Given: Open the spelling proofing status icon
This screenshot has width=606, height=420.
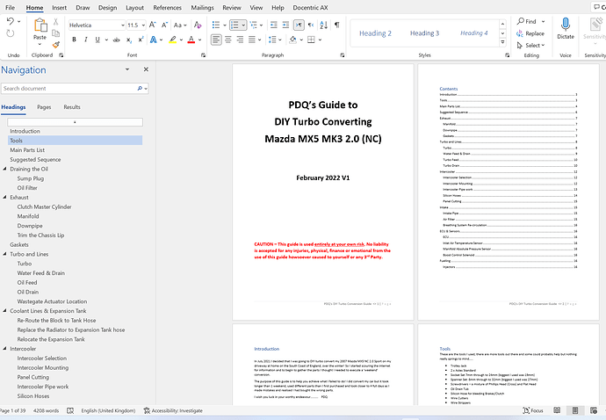Looking at the screenshot, I should pyautogui.click(x=70, y=410).
